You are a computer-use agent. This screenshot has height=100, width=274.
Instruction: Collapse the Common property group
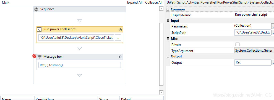click(x=168, y=9)
